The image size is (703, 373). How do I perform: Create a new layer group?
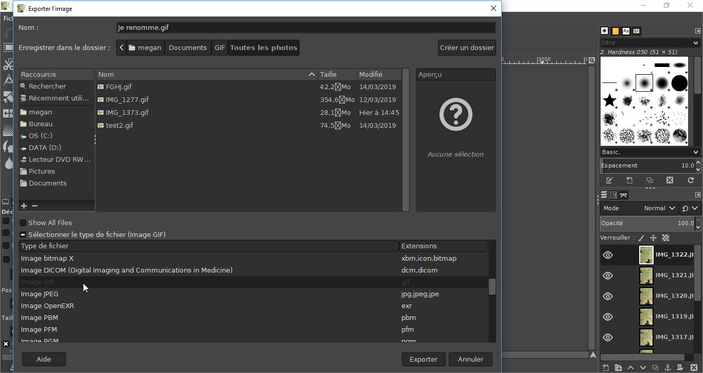point(618,368)
